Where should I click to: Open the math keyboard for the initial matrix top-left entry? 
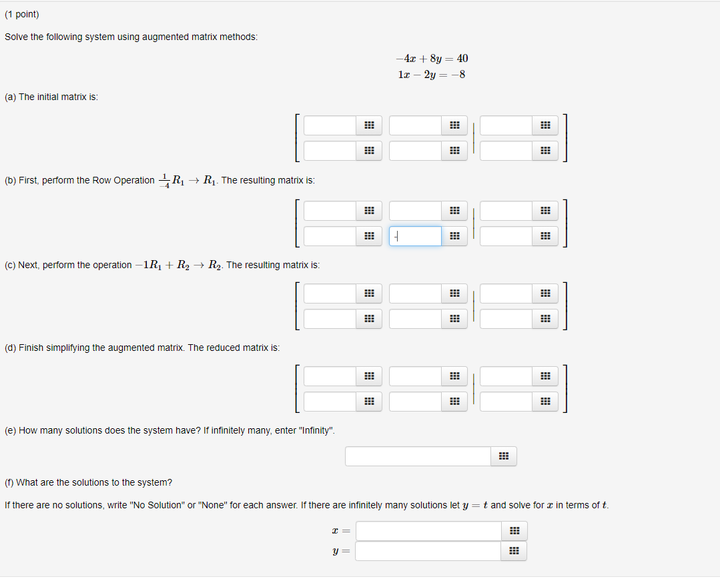(x=368, y=125)
